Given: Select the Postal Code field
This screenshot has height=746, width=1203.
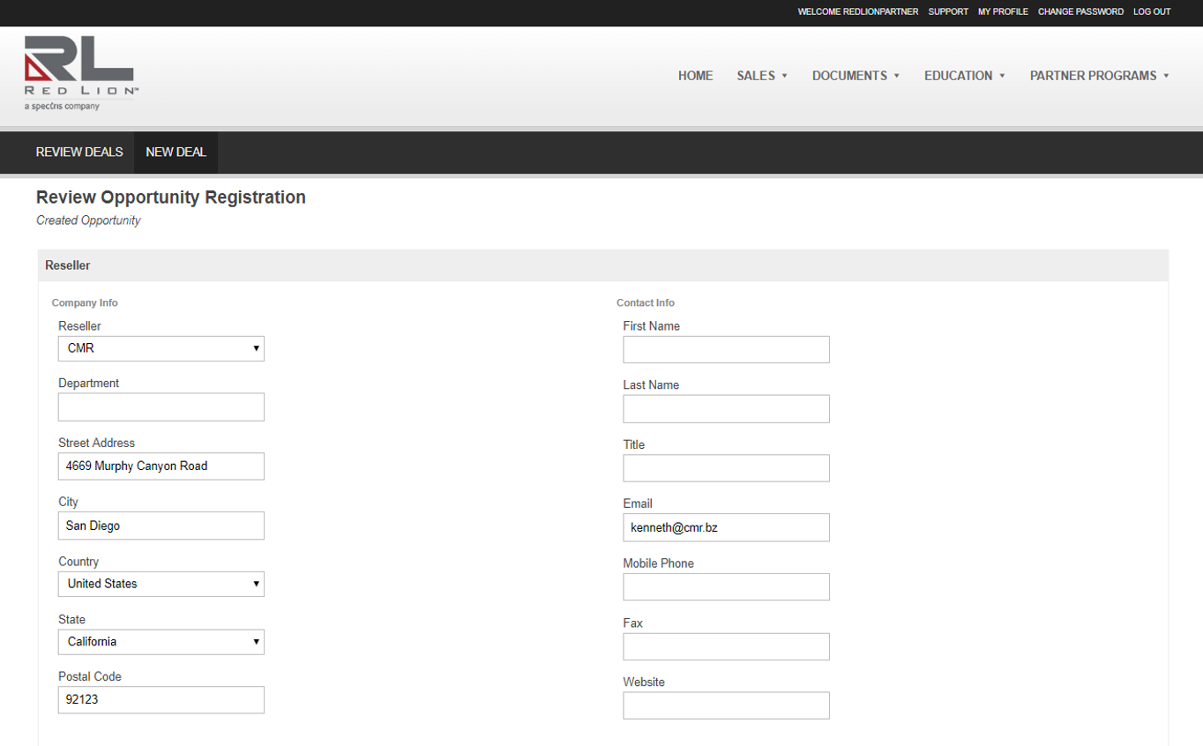Looking at the screenshot, I should [x=161, y=700].
